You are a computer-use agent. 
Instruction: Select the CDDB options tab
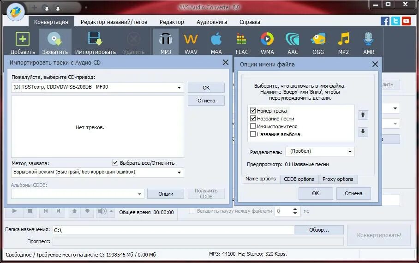299,179
